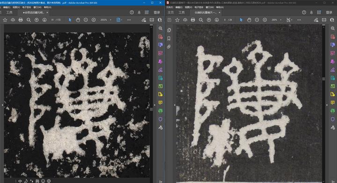The image size is (337, 183).
Task: Show more tools ellipsis in the left window
Action: click(129, 20)
